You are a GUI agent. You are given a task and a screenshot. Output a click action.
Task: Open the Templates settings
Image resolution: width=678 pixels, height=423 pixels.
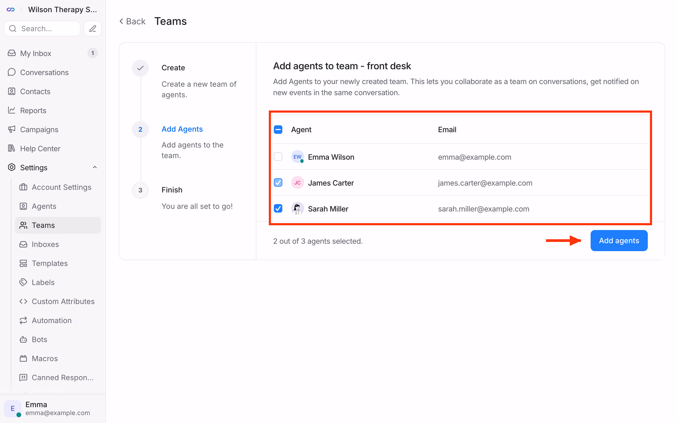(x=58, y=263)
